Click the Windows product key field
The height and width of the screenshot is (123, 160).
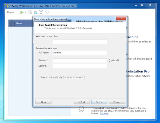[80, 42]
